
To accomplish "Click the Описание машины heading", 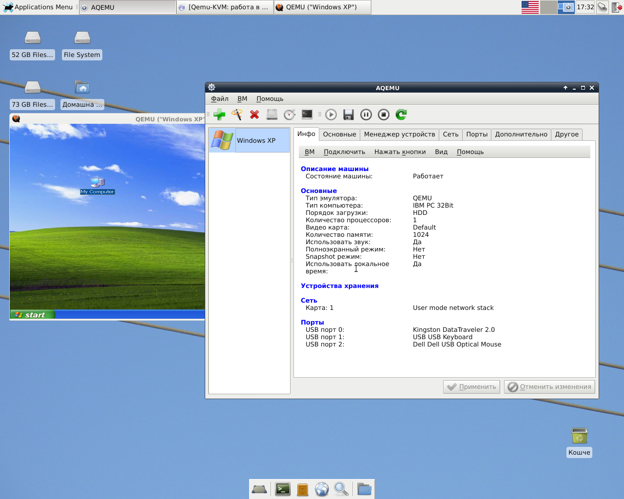I will pos(335,169).
